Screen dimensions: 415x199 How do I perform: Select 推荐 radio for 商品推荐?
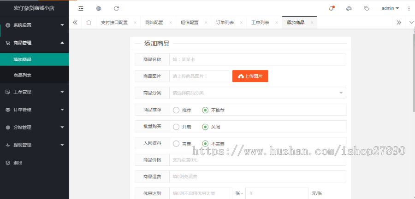click(x=176, y=110)
